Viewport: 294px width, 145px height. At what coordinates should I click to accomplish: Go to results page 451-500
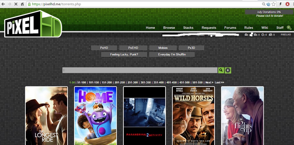(x=184, y=83)
